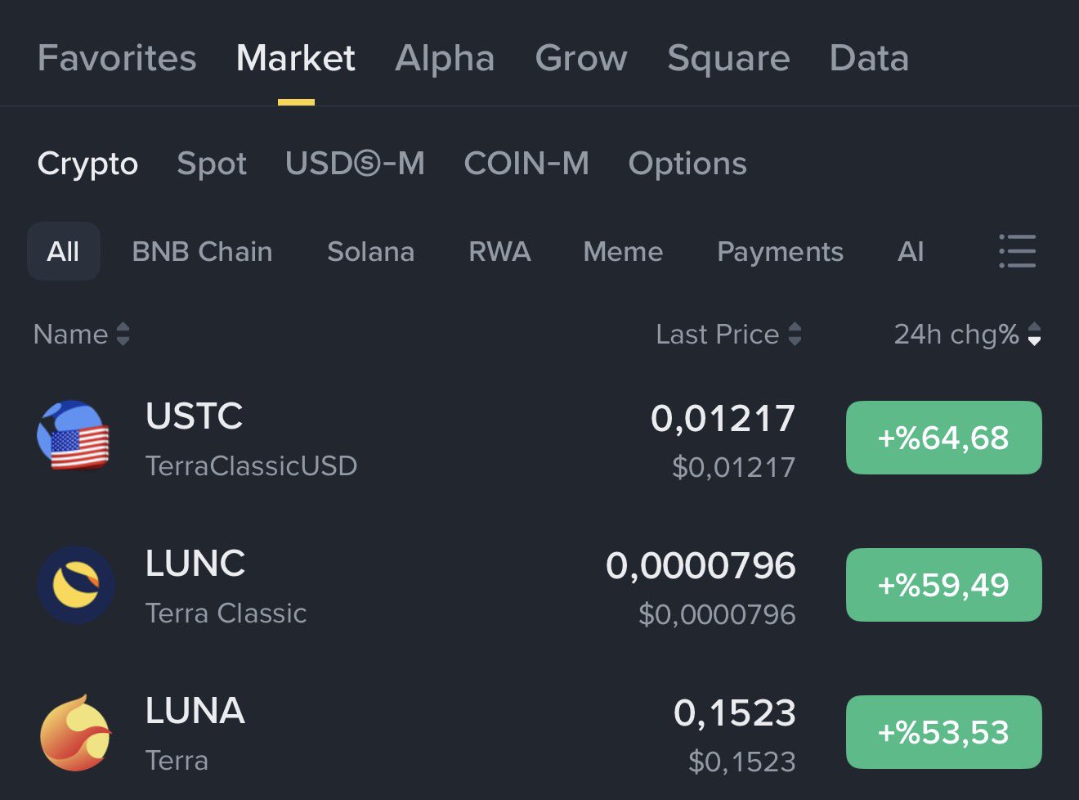
Task: Tap the USTC coin logo icon
Action: [x=74, y=436]
